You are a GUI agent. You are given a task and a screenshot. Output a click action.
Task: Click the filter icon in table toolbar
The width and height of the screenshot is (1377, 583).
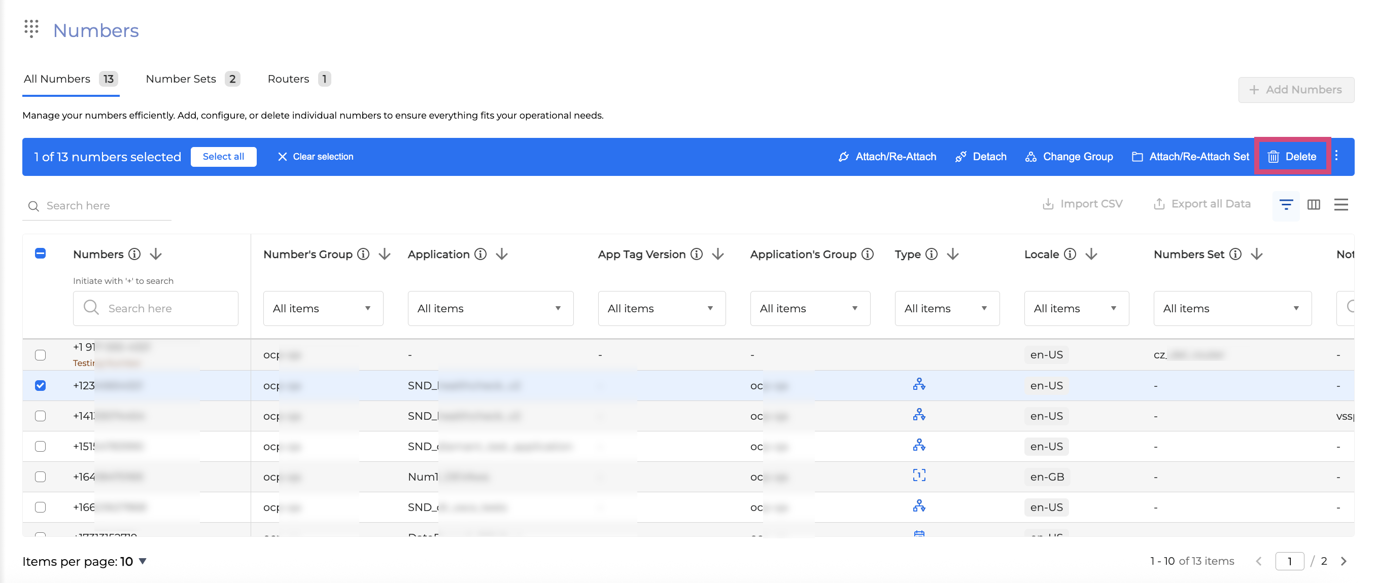1286,204
